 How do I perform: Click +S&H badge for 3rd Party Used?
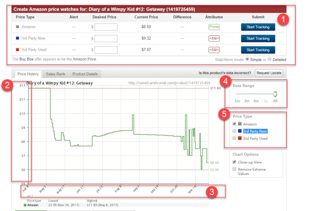(x=214, y=50)
